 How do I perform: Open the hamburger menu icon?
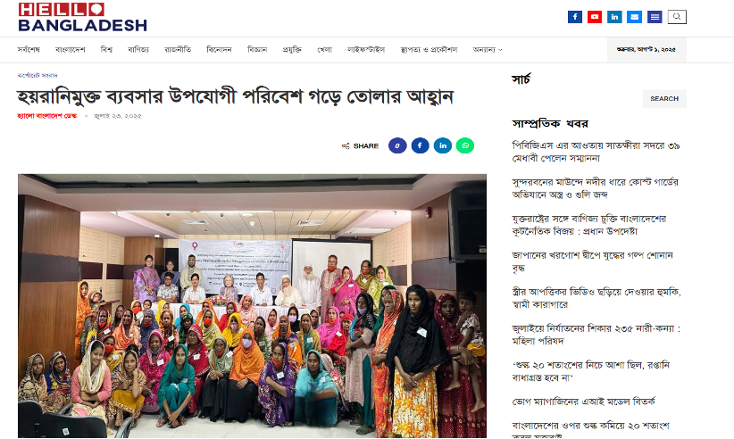click(x=655, y=17)
